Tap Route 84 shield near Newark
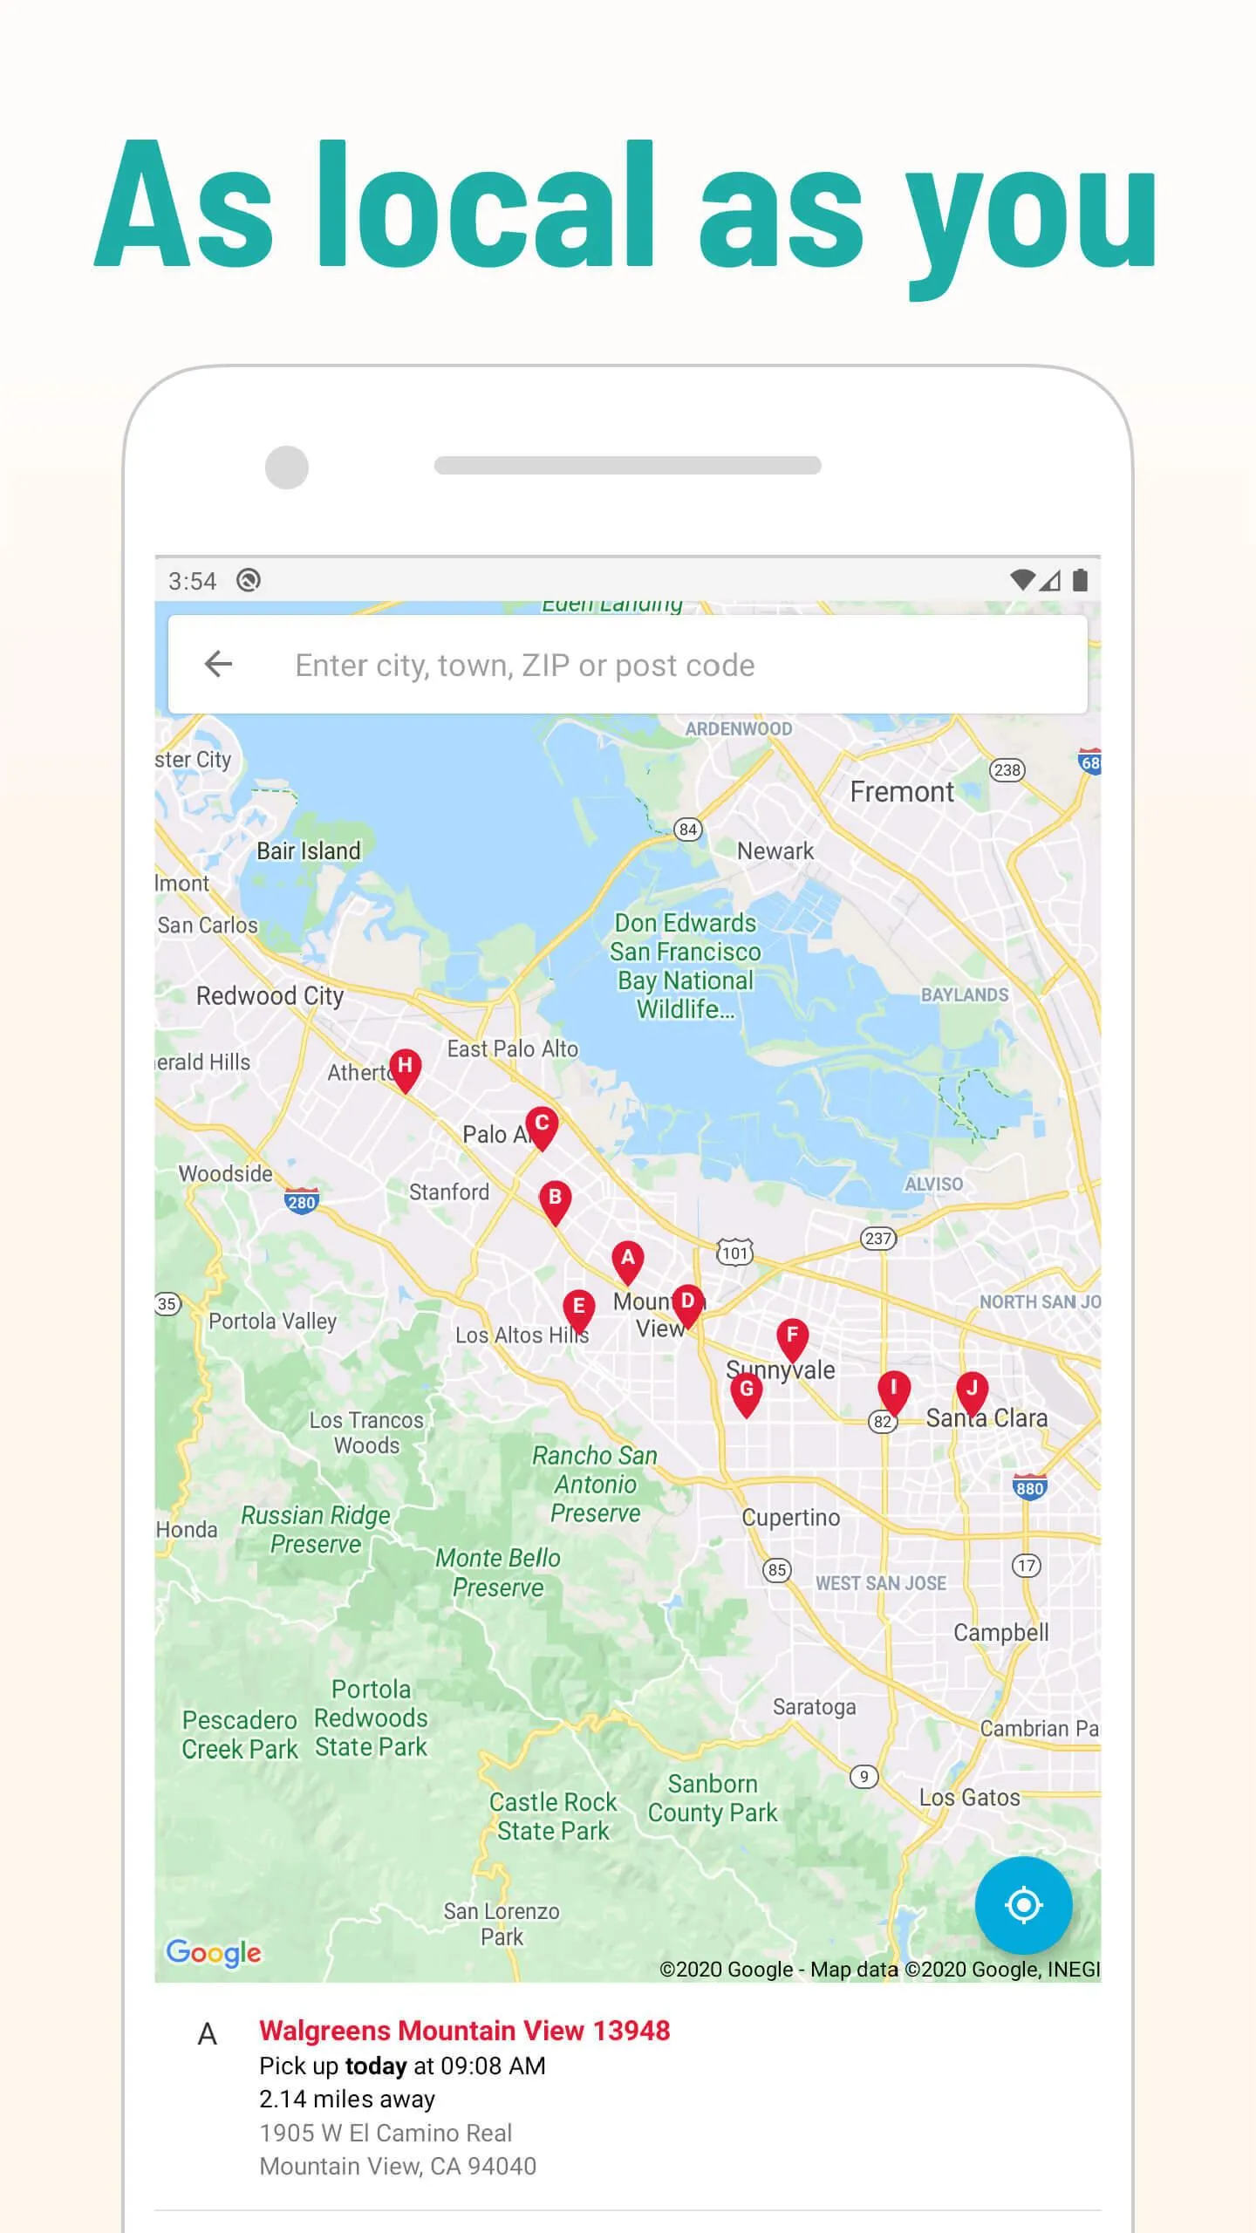 (688, 829)
